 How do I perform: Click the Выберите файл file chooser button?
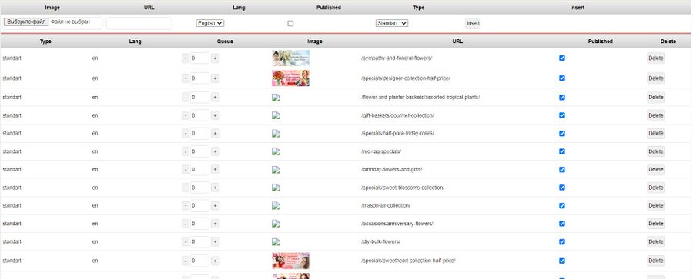(x=26, y=22)
